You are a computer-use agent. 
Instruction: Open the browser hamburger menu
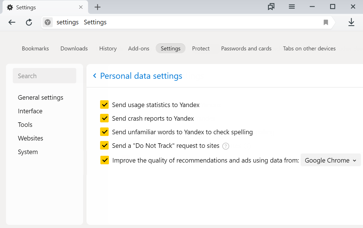point(292,7)
